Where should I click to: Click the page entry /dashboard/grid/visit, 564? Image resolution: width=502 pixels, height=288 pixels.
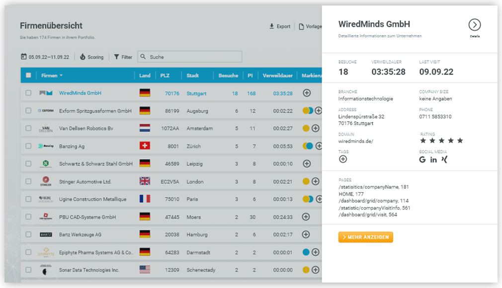click(368, 215)
